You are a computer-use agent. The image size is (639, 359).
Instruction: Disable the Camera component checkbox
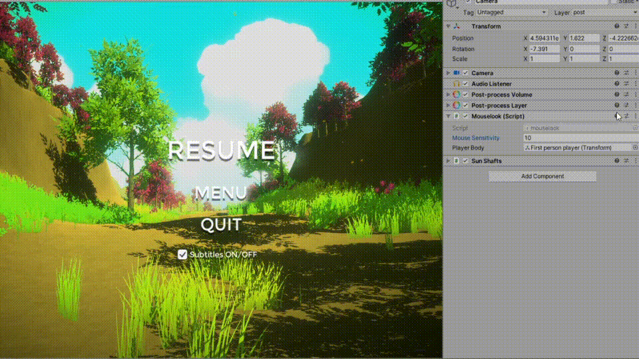point(465,73)
